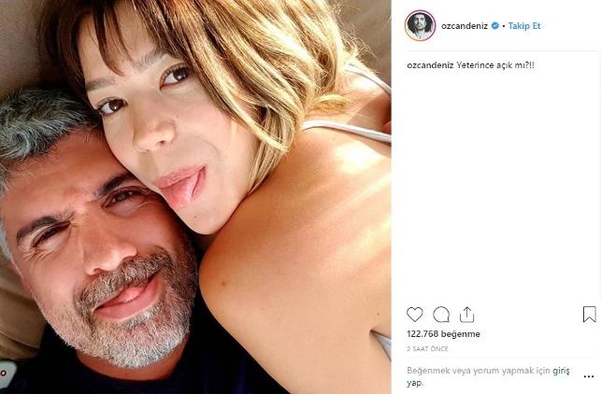Click the yap word in login link
This screenshot has height=394, width=601.
pyautogui.click(x=413, y=383)
